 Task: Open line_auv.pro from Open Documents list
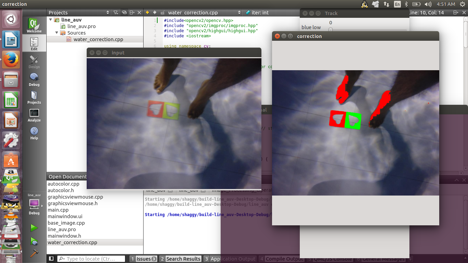[62, 229]
